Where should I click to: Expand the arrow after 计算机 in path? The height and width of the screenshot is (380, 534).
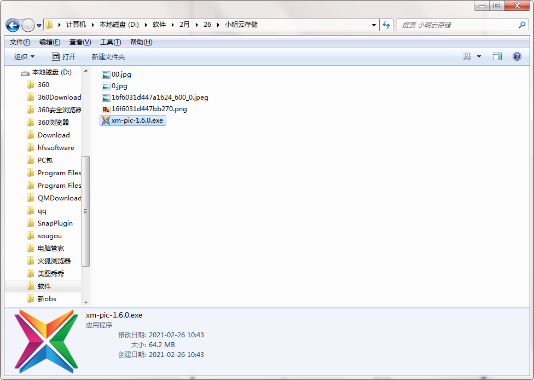tap(92, 25)
